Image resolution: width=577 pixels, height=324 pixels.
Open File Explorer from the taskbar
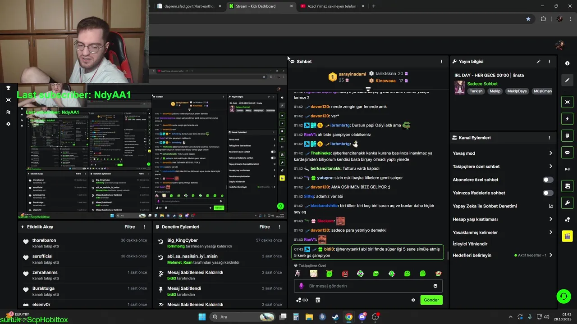[309, 317]
